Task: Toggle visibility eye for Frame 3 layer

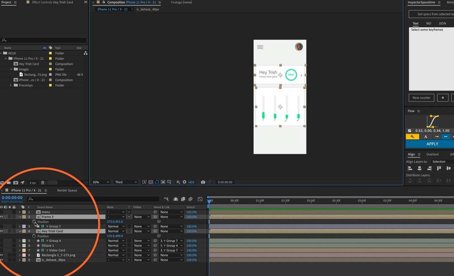Action: 2,217
